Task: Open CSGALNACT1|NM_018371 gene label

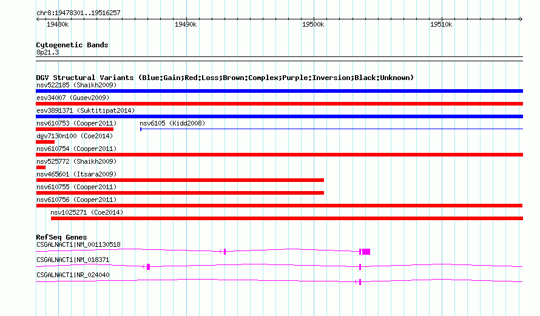Action: click(73, 260)
